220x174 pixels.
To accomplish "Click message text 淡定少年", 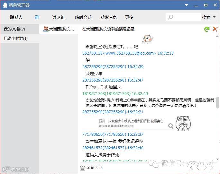I will point(94,74).
